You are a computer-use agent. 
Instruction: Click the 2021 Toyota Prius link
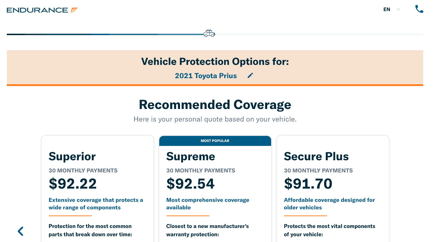[206, 76]
